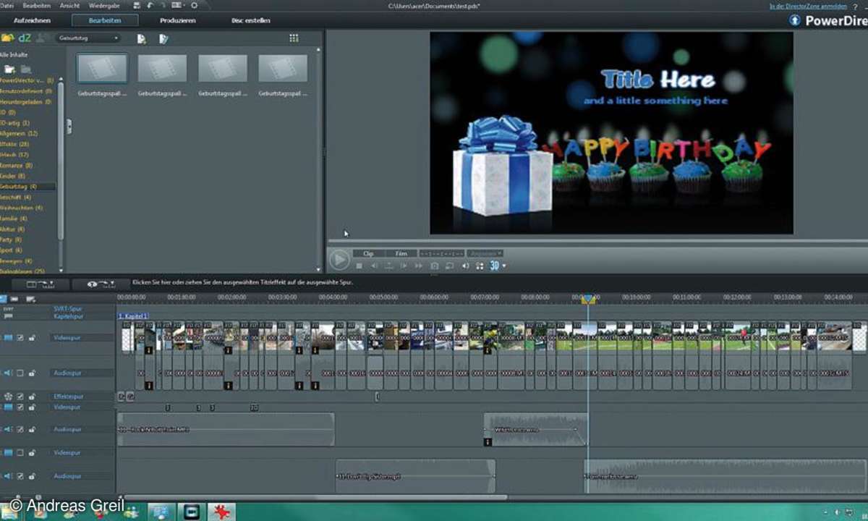Toggle the third Videospur enable checkbox
The height and width of the screenshot is (521, 868).
[x=20, y=453]
